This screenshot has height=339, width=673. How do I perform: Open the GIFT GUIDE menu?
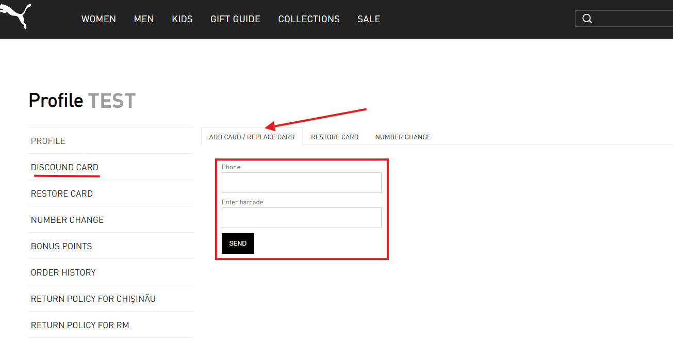(235, 19)
